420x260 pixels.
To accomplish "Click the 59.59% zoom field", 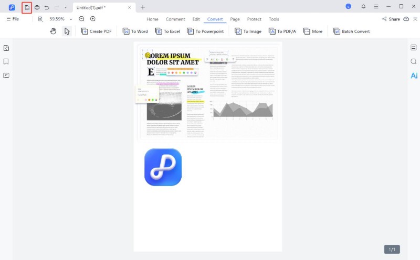I will point(57,19).
